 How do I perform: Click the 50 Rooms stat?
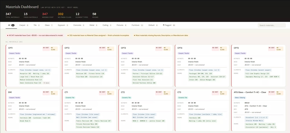(95, 15)
